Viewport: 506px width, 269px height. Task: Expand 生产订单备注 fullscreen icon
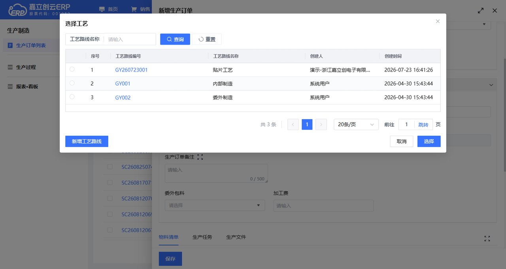[x=200, y=157]
